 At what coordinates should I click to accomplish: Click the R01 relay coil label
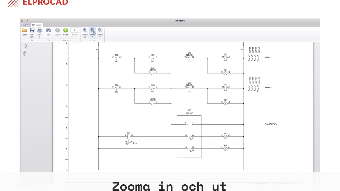129,133
